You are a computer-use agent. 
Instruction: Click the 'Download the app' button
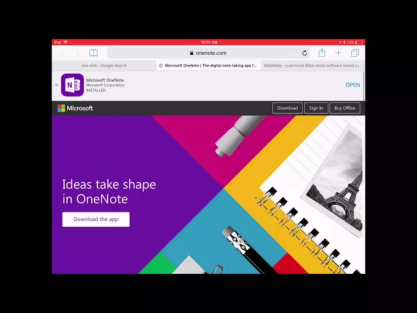96,219
